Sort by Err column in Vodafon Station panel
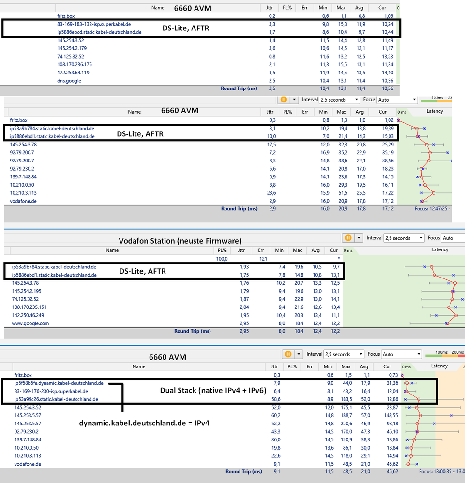The width and height of the screenshot is (465, 483). point(261,250)
